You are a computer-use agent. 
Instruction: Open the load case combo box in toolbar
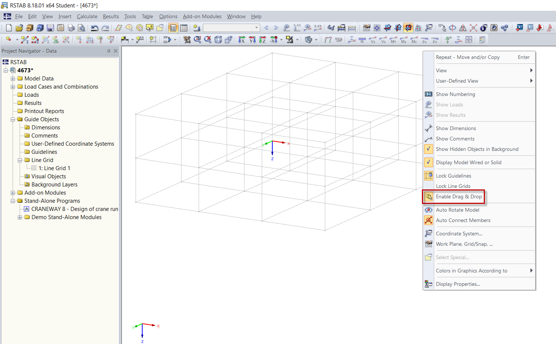point(231,28)
